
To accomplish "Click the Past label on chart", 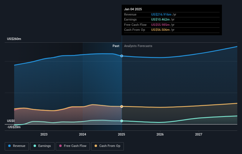I will 116,46.
